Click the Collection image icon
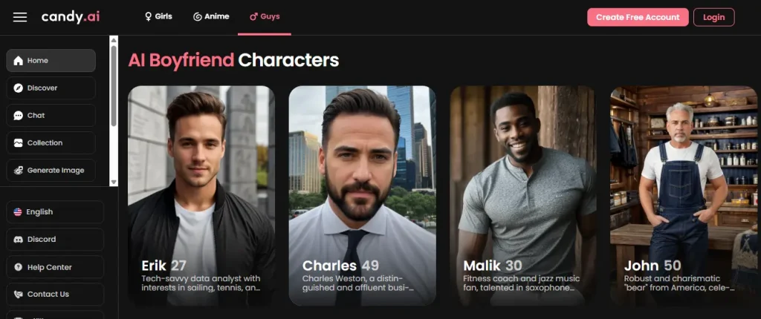 coord(19,143)
